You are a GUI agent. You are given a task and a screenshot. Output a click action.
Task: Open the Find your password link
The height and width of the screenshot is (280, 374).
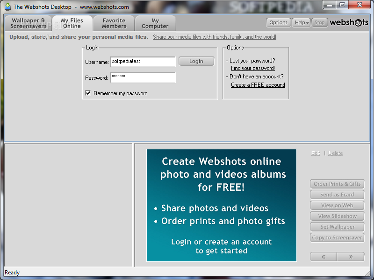[x=253, y=68]
